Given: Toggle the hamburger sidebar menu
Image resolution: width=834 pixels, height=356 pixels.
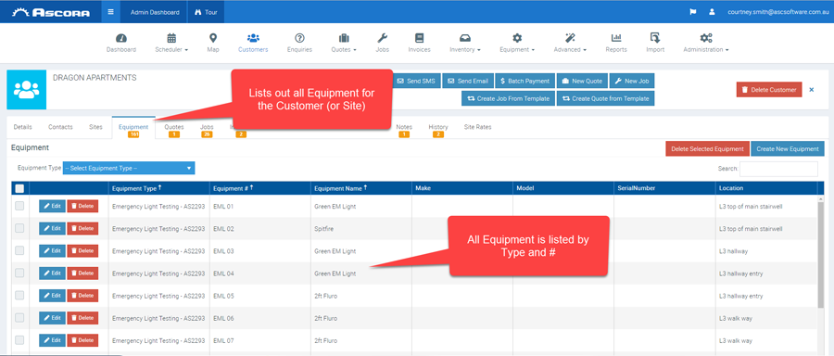Looking at the screenshot, I should pos(110,12).
